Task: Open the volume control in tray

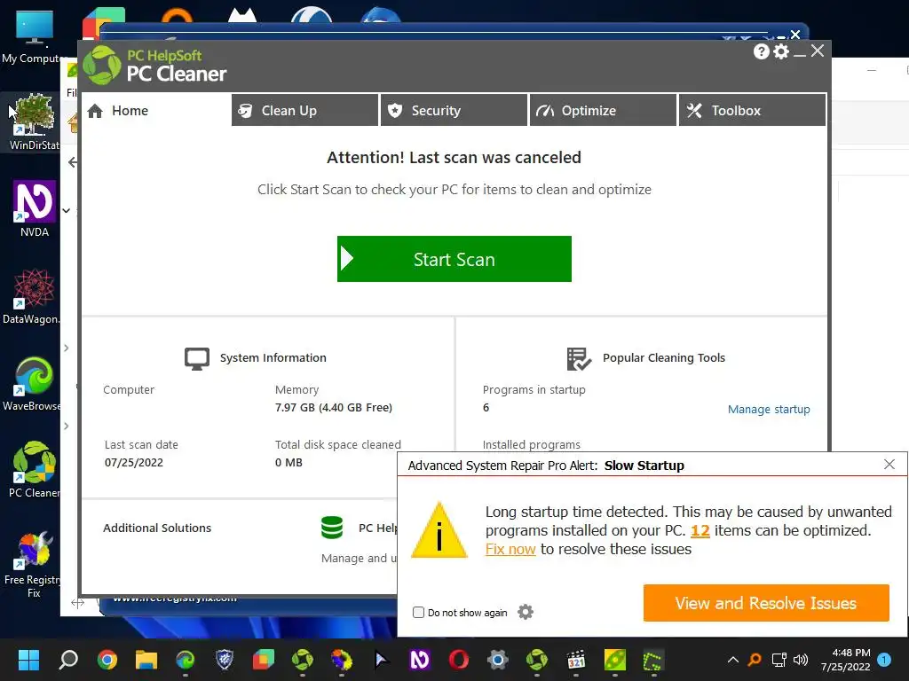Action: tap(801, 660)
